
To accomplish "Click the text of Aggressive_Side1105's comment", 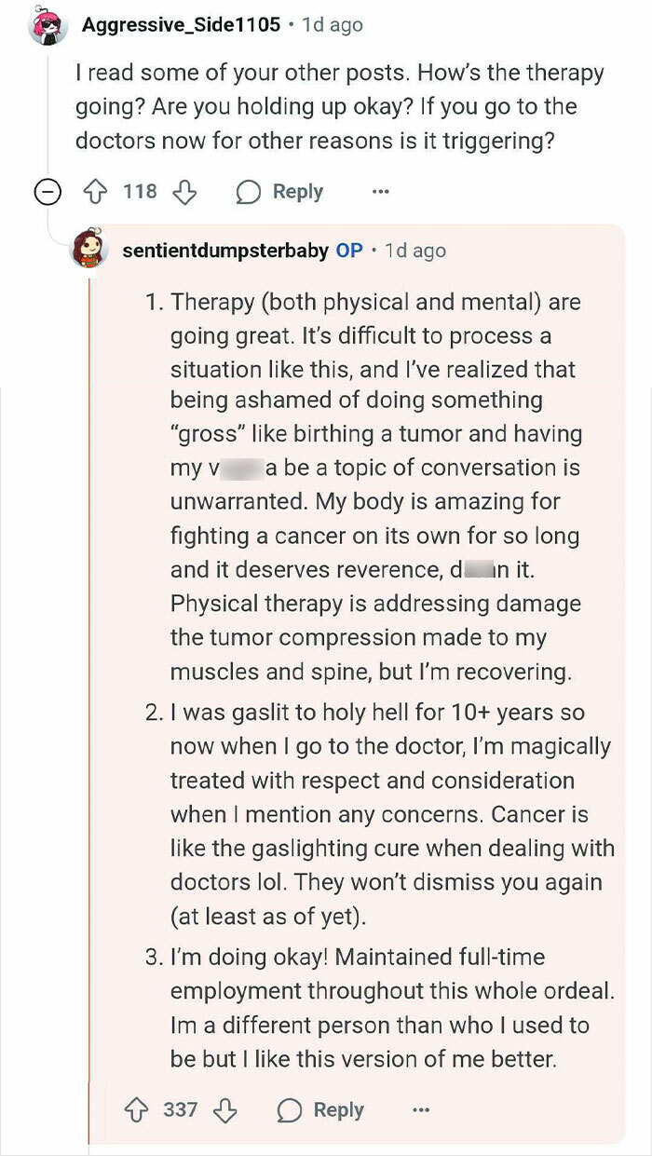I will point(339,105).
